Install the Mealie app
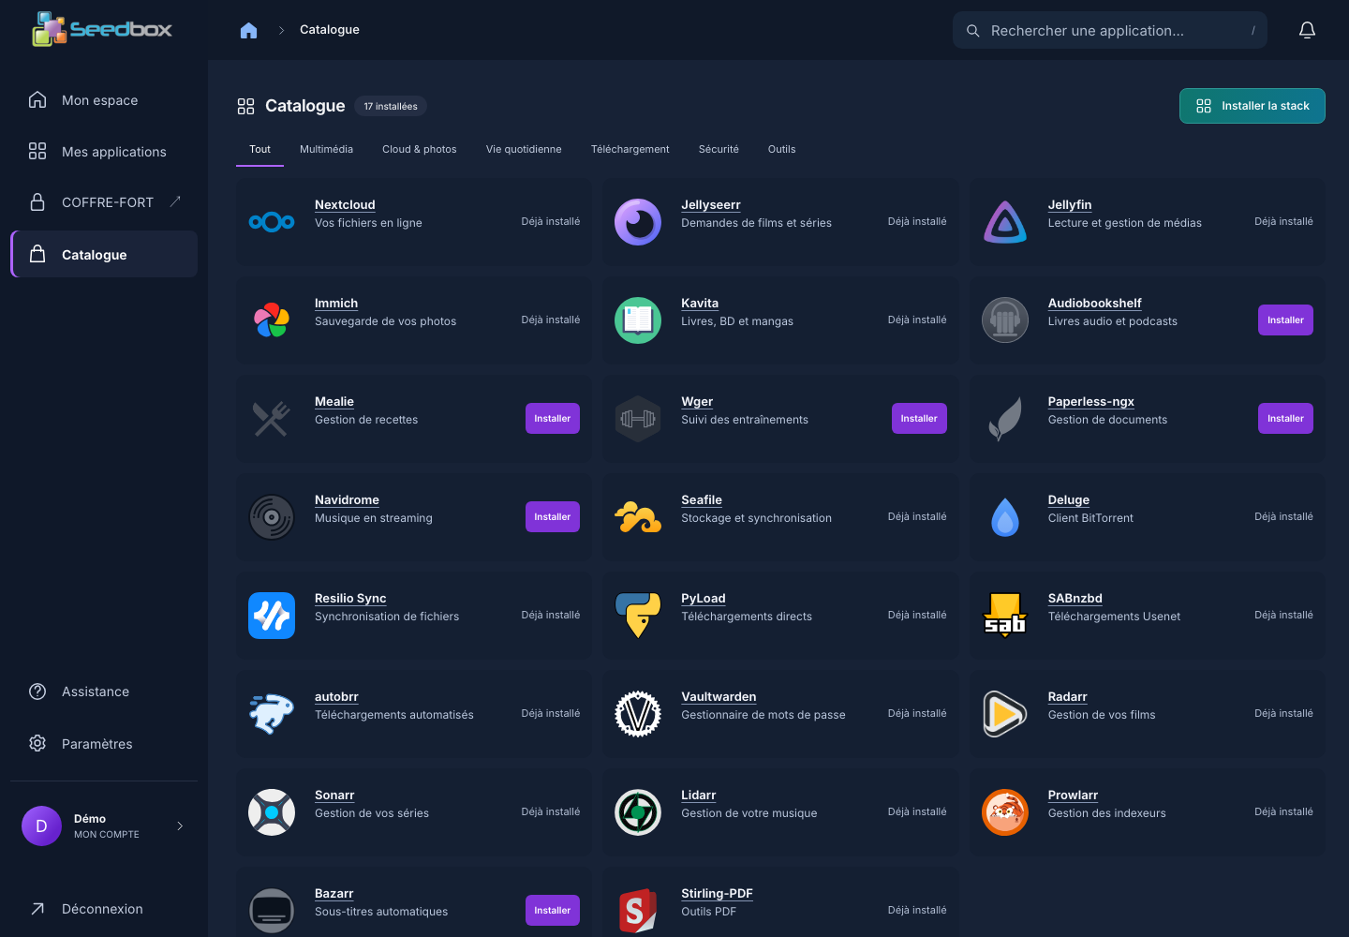The image size is (1349, 937). (x=553, y=419)
